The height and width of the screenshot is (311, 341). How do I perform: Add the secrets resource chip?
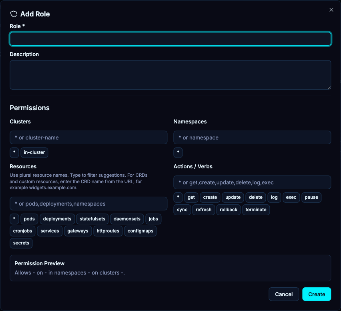click(21, 243)
